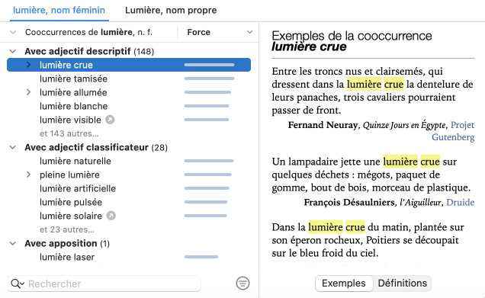485x298 pixels.
Task: Open the Druide source link
Action: click(461, 202)
